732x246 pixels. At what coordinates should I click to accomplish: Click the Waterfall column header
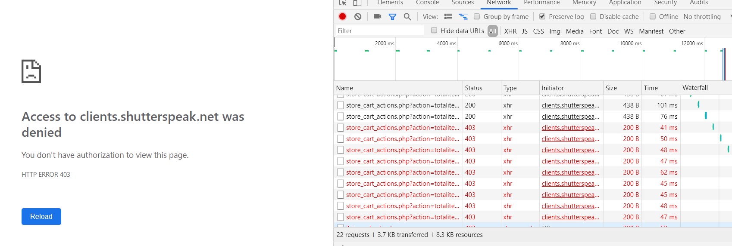(x=706, y=88)
